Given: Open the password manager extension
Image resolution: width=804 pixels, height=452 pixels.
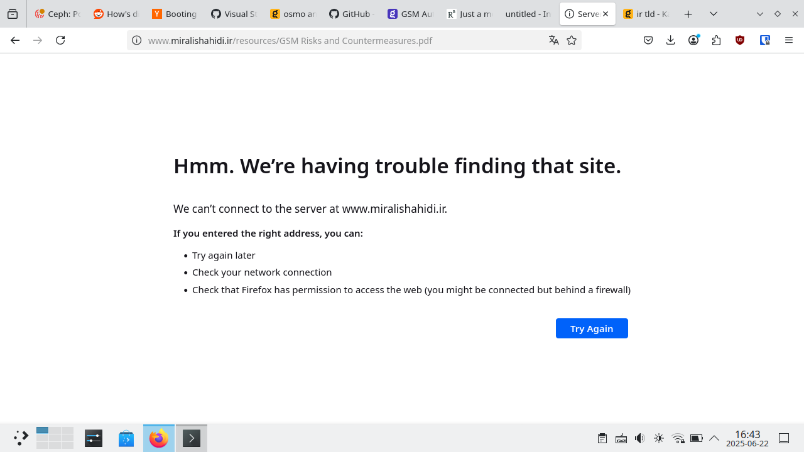Looking at the screenshot, I should [764, 40].
